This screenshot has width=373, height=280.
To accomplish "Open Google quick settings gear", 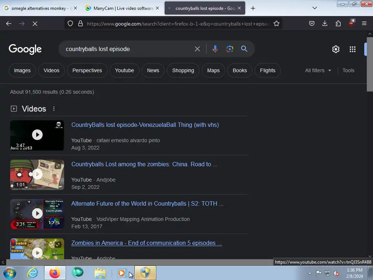I will [336, 49].
